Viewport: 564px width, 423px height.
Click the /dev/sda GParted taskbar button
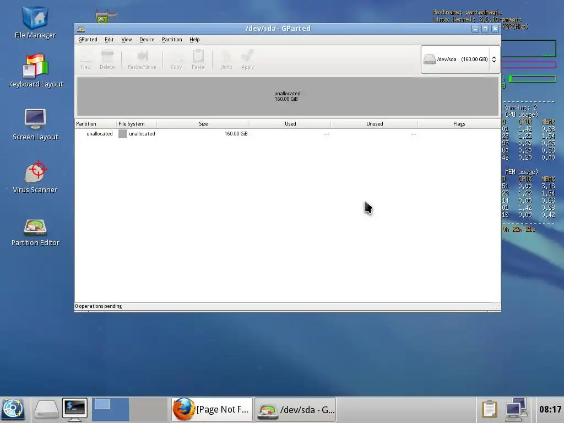coord(295,409)
